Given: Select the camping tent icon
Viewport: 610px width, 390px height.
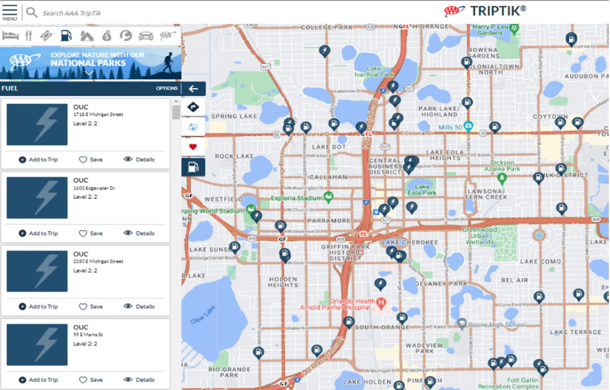Looking at the screenshot, I should pyautogui.click(x=86, y=35).
